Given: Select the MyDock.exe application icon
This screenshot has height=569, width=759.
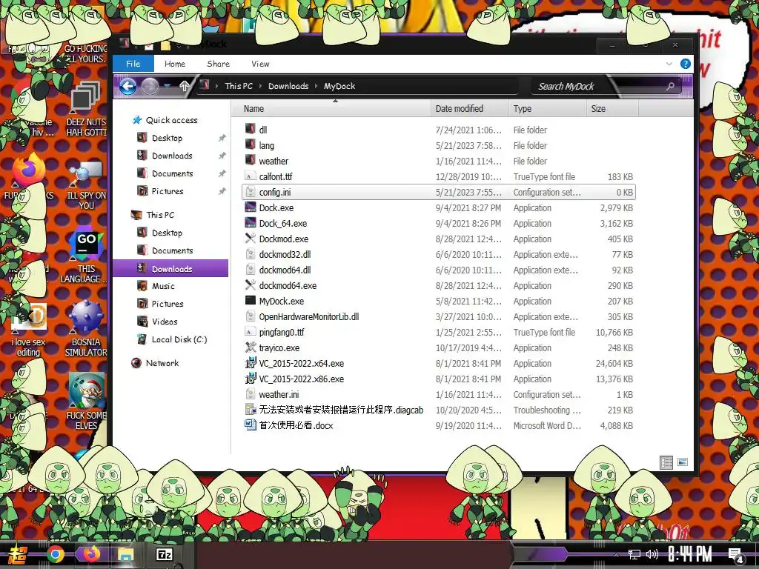Looking at the screenshot, I should 251,301.
